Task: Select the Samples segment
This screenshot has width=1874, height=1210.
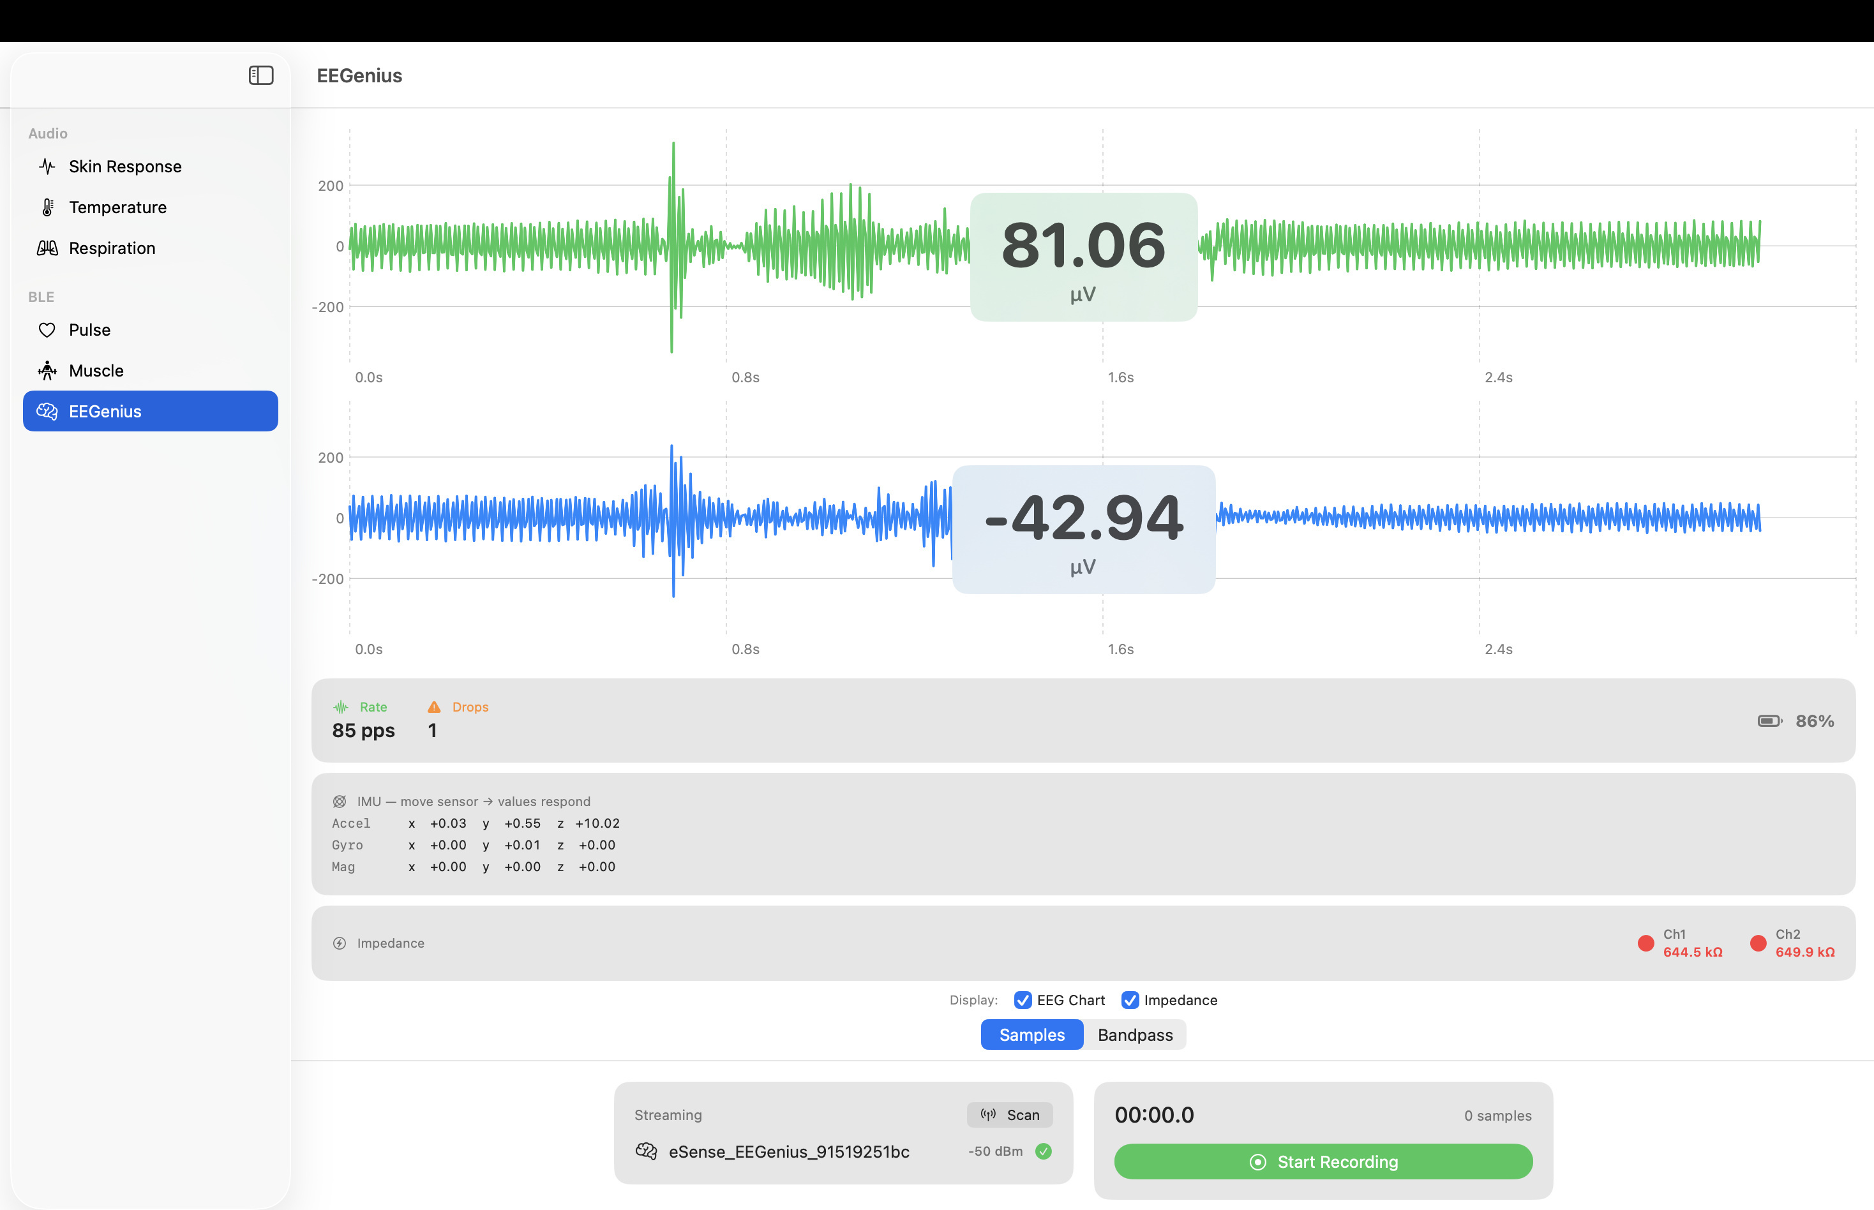Action: 1031,1034
